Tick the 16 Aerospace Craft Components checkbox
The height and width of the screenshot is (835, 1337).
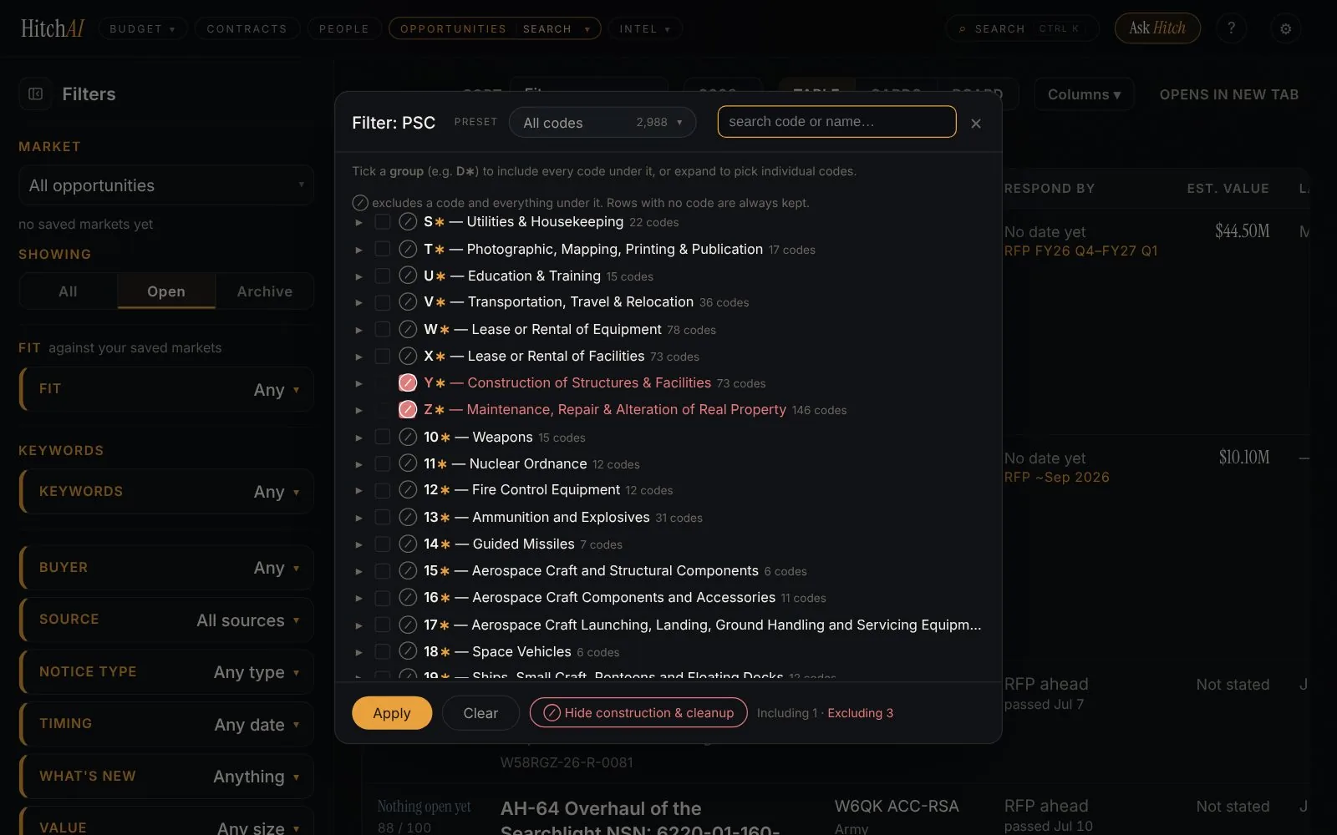point(382,597)
